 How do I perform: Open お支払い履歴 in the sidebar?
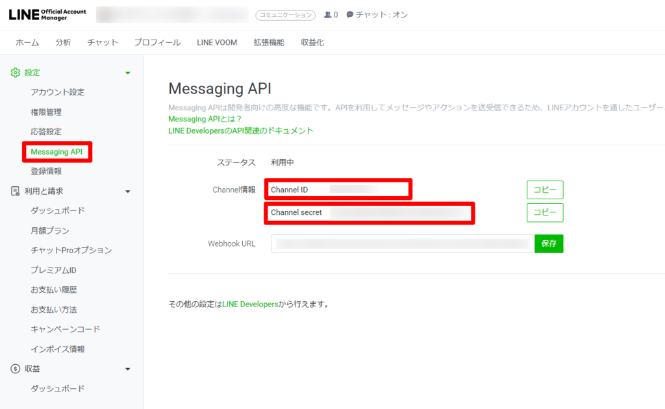(54, 290)
